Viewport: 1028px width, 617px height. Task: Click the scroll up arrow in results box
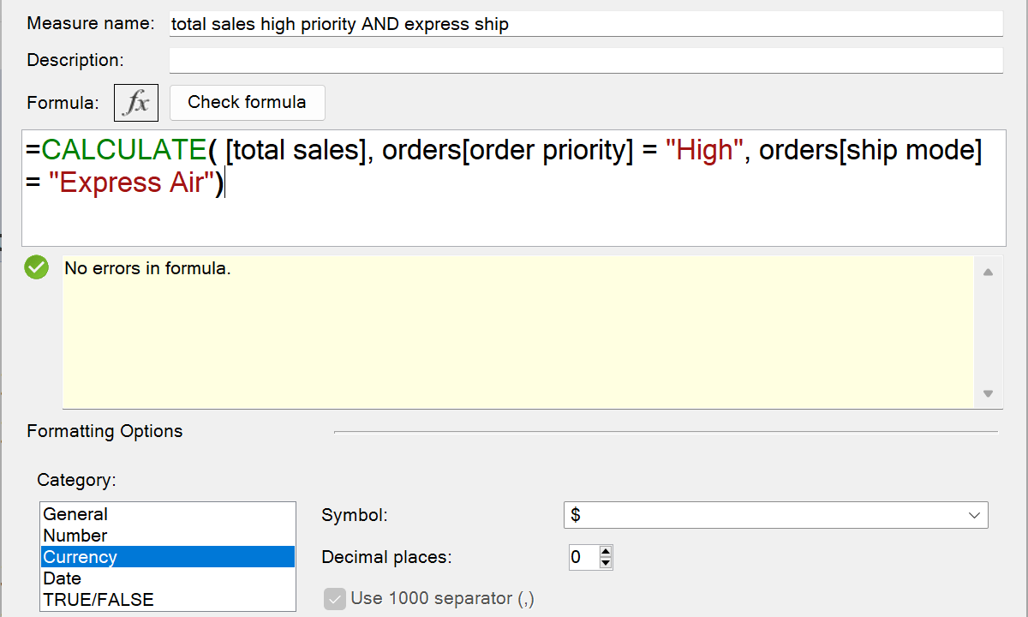click(x=988, y=273)
